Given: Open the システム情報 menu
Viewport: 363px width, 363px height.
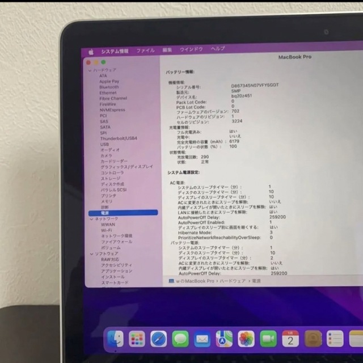Looking at the screenshot, I should [x=115, y=51].
